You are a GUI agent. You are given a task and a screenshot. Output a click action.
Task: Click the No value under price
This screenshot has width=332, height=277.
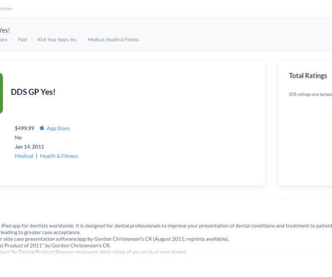coord(18,137)
